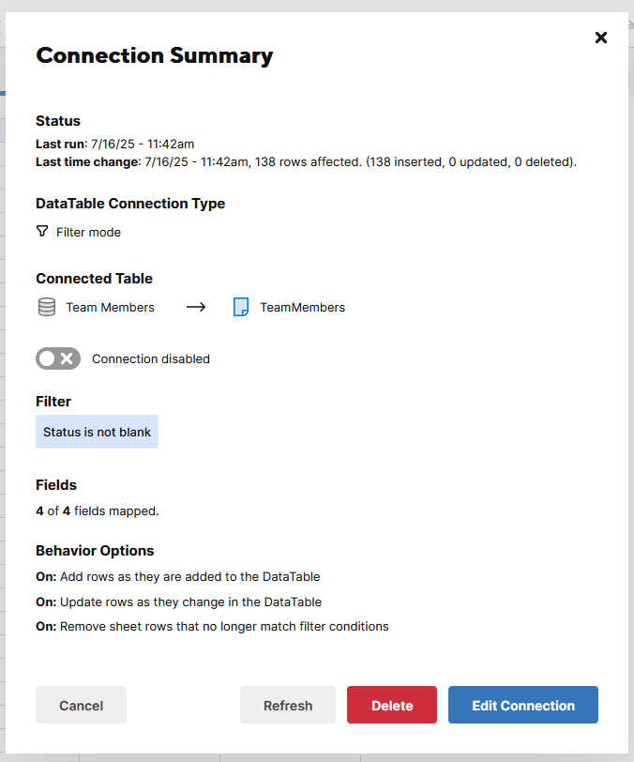Image resolution: width=634 pixels, height=762 pixels.
Task: Delete this connection
Action: click(392, 705)
